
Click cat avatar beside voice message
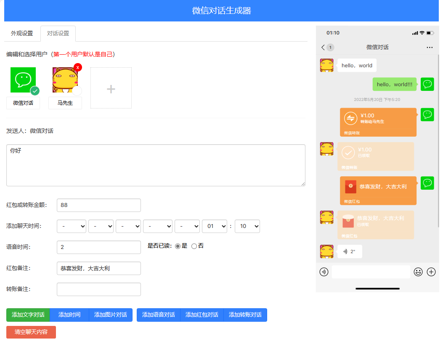pyautogui.click(x=326, y=251)
